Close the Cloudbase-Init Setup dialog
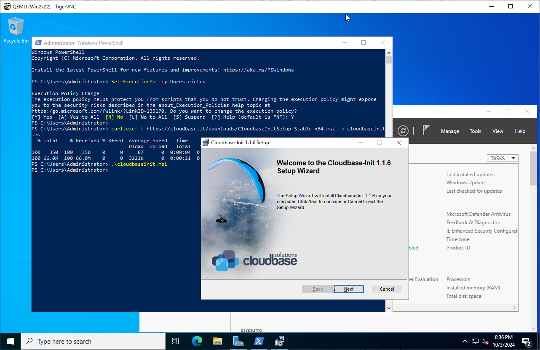 point(398,143)
